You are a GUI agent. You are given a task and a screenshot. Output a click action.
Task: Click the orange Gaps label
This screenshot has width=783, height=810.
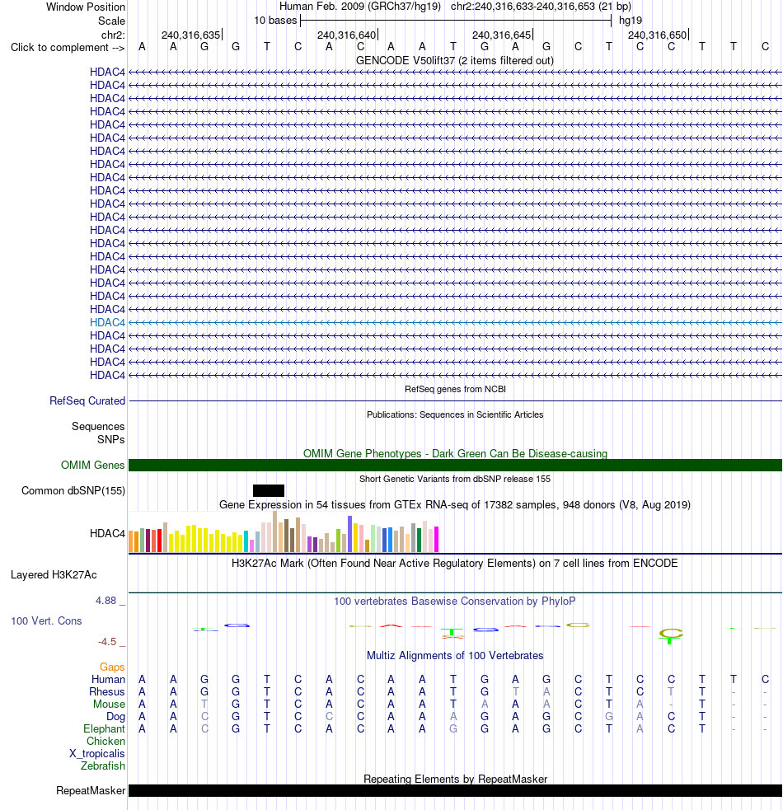click(112, 667)
